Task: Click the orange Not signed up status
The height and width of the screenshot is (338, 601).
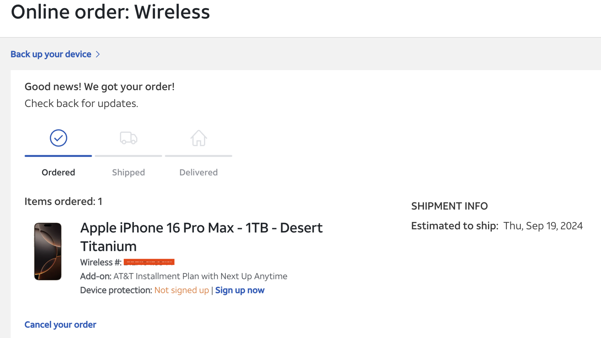Action: coord(182,290)
